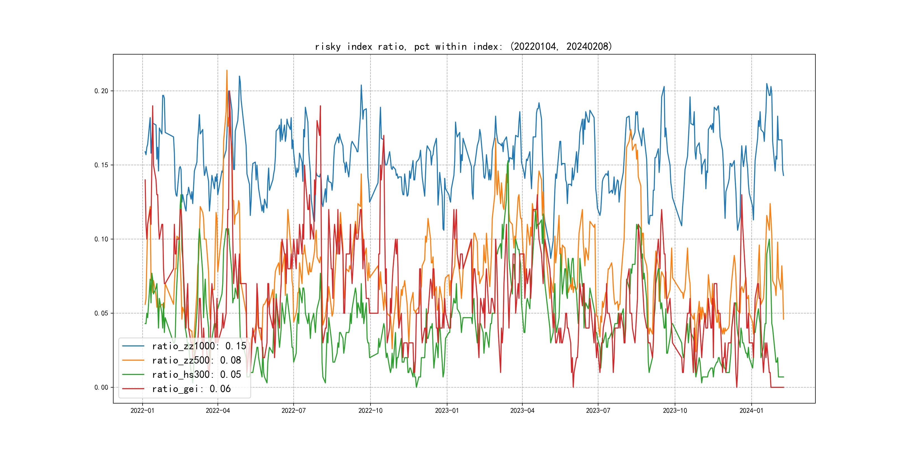Viewport: 906px width, 453px height.
Task: Click the orange ratio_zz500 legend line
Action: pos(133,360)
